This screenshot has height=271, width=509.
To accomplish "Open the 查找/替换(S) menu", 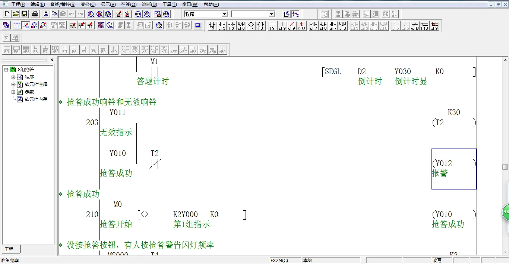I will tap(63, 4).
